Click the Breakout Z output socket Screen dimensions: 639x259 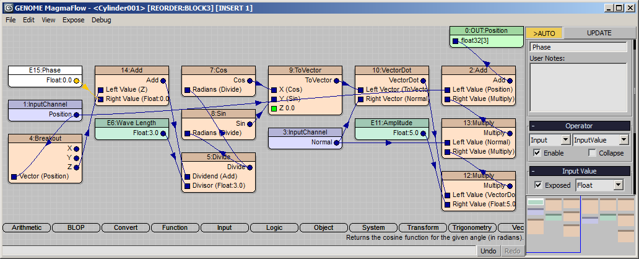pyautogui.click(x=76, y=167)
